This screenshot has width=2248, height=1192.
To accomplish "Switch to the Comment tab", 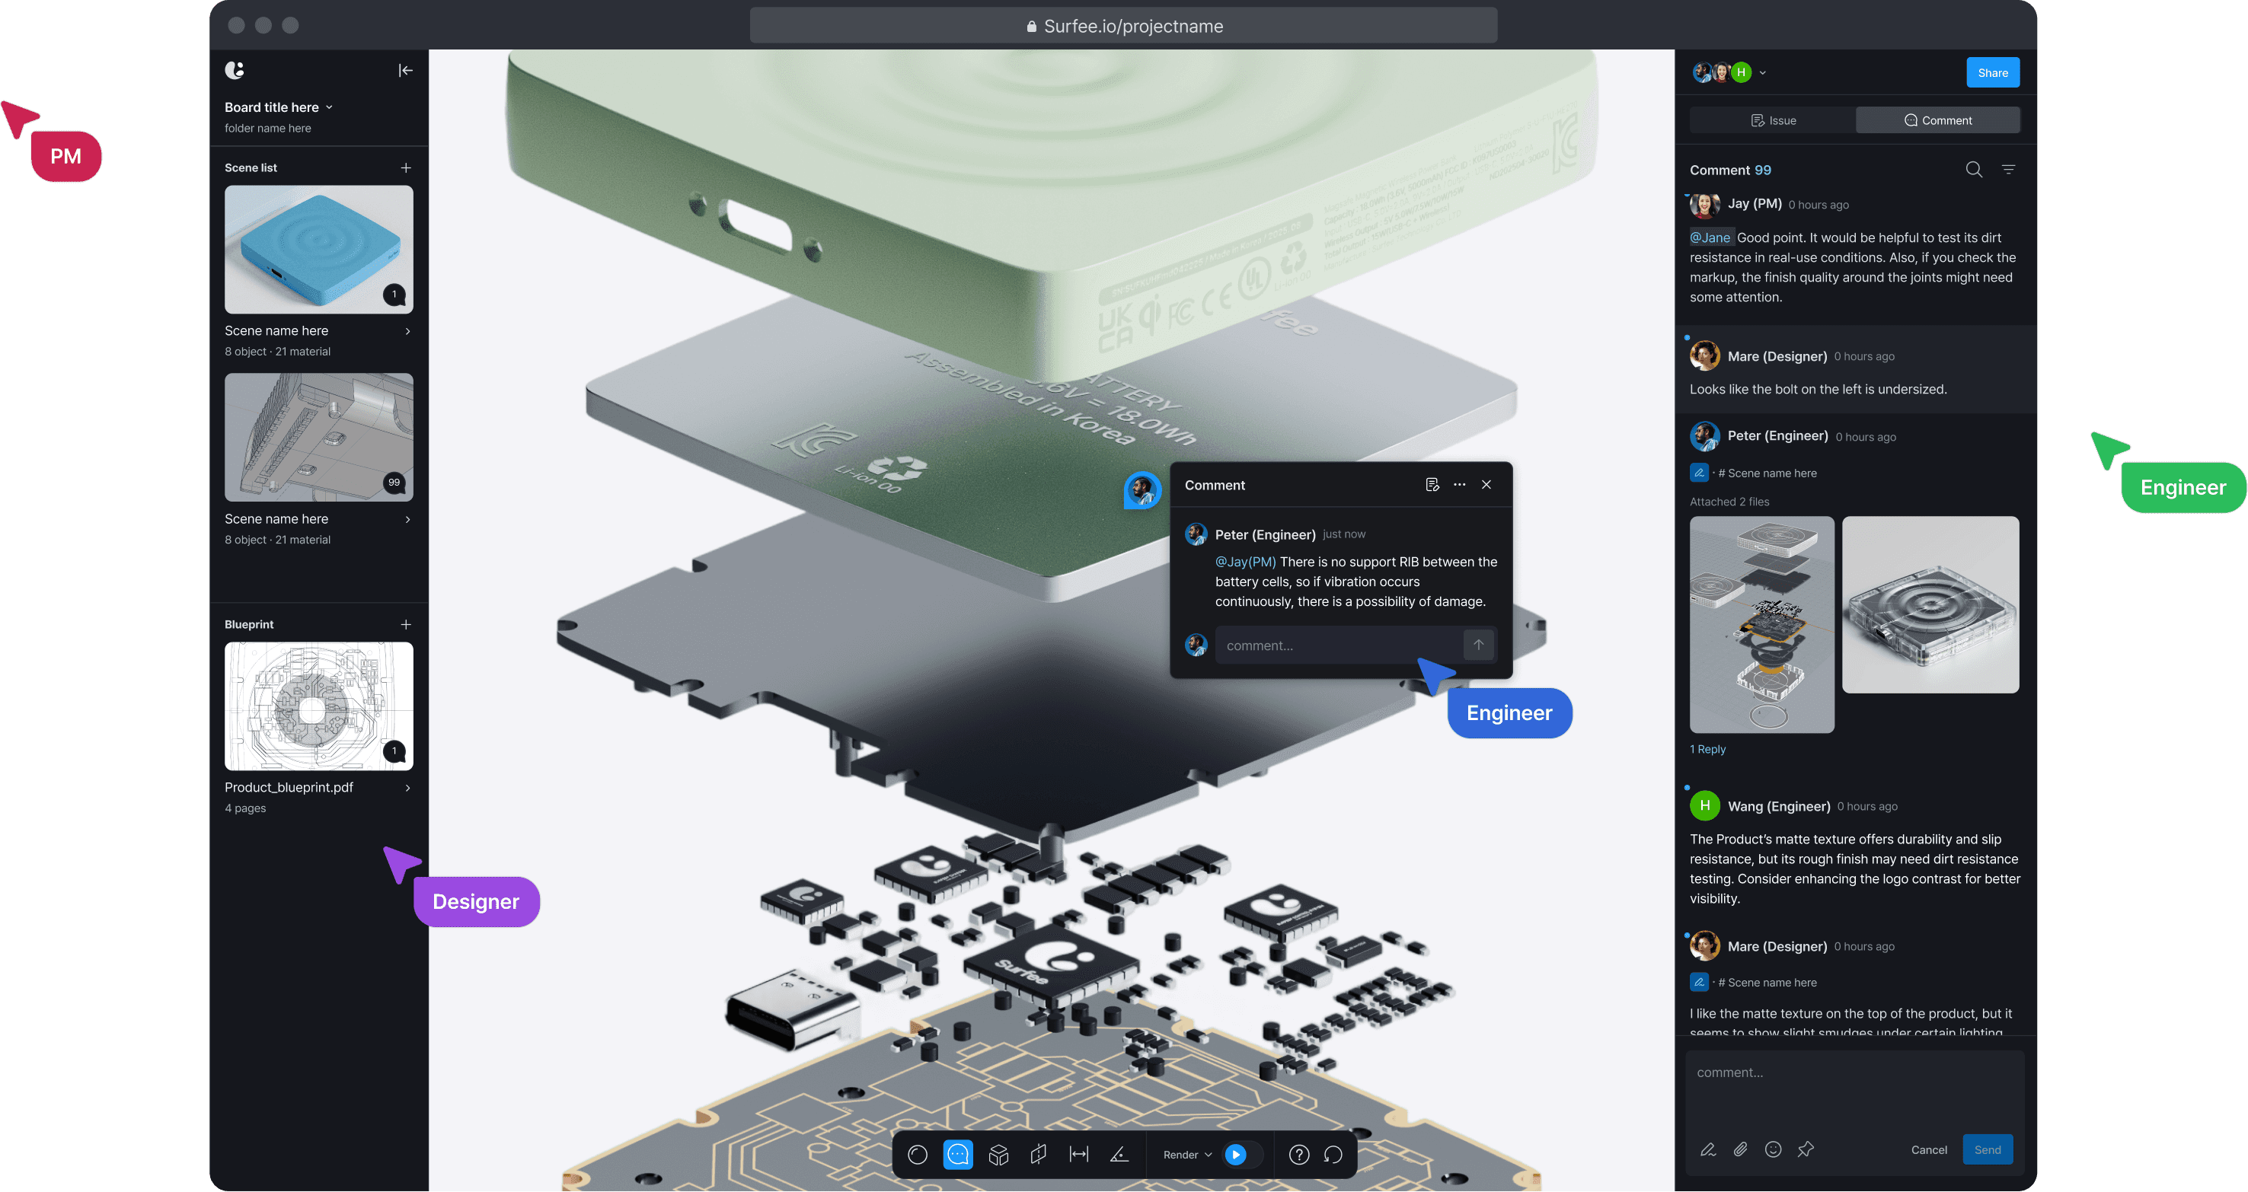I will coord(1937,120).
